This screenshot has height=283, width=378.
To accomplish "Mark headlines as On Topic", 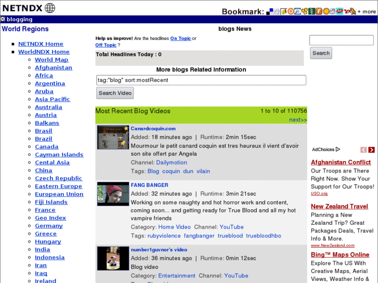I will click(x=180, y=38).
